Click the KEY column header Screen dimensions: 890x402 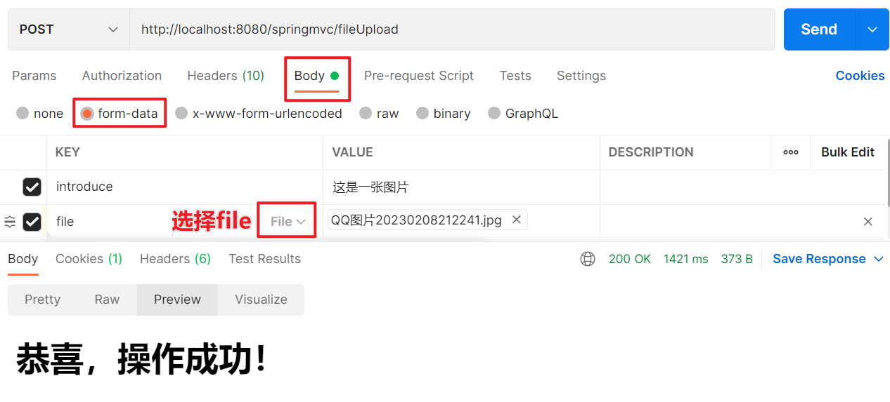click(67, 152)
